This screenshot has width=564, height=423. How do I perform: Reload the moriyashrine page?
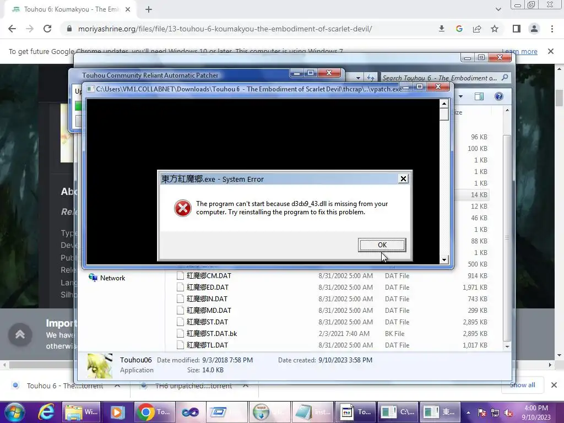coord(47,29)
